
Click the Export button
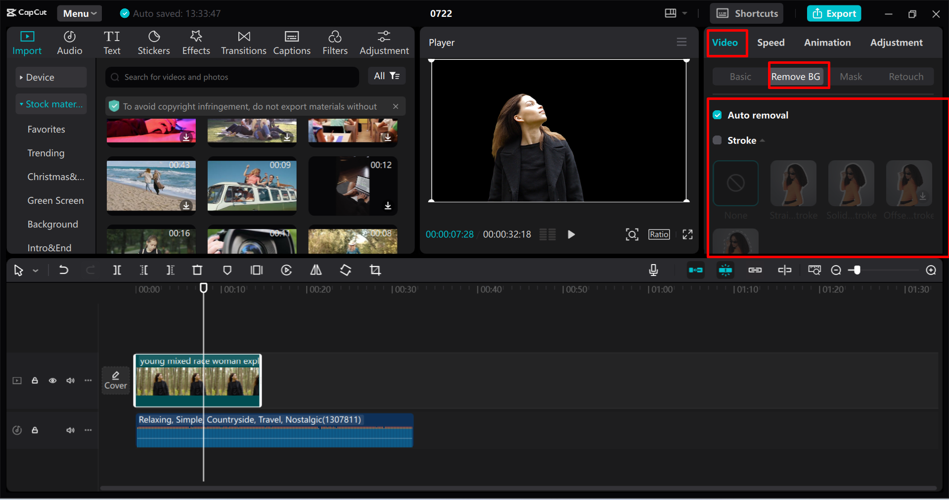click(x=834, y=13)
